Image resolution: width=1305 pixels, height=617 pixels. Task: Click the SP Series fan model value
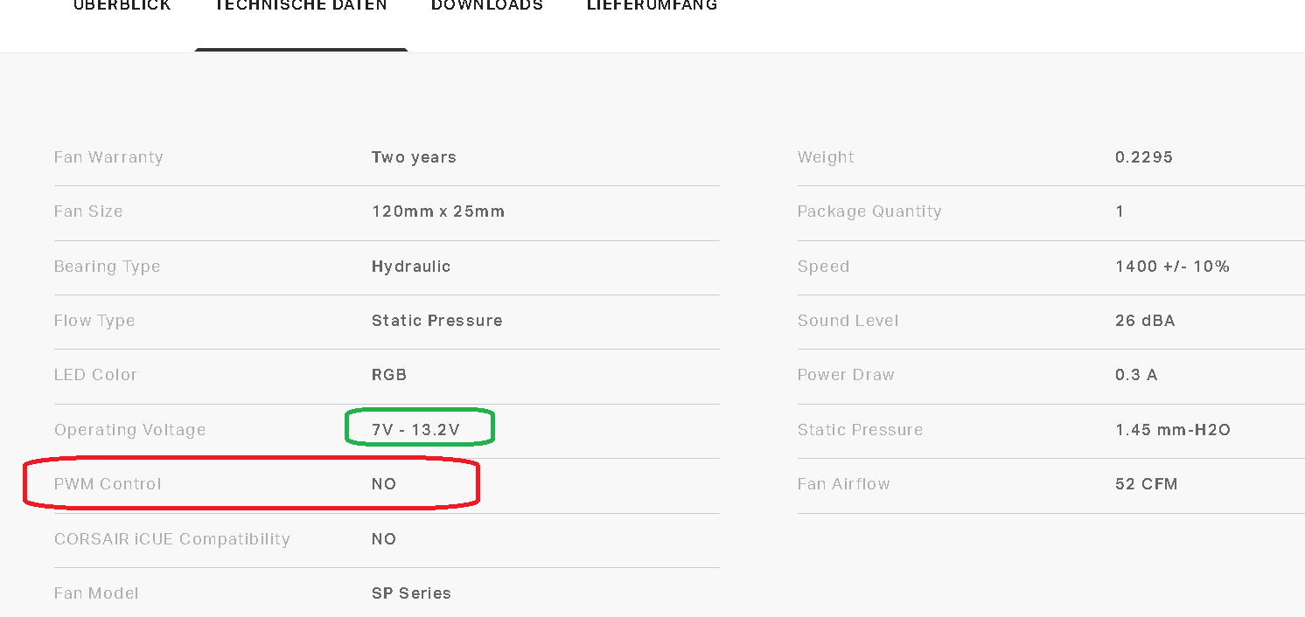click(x=411, y=593)
